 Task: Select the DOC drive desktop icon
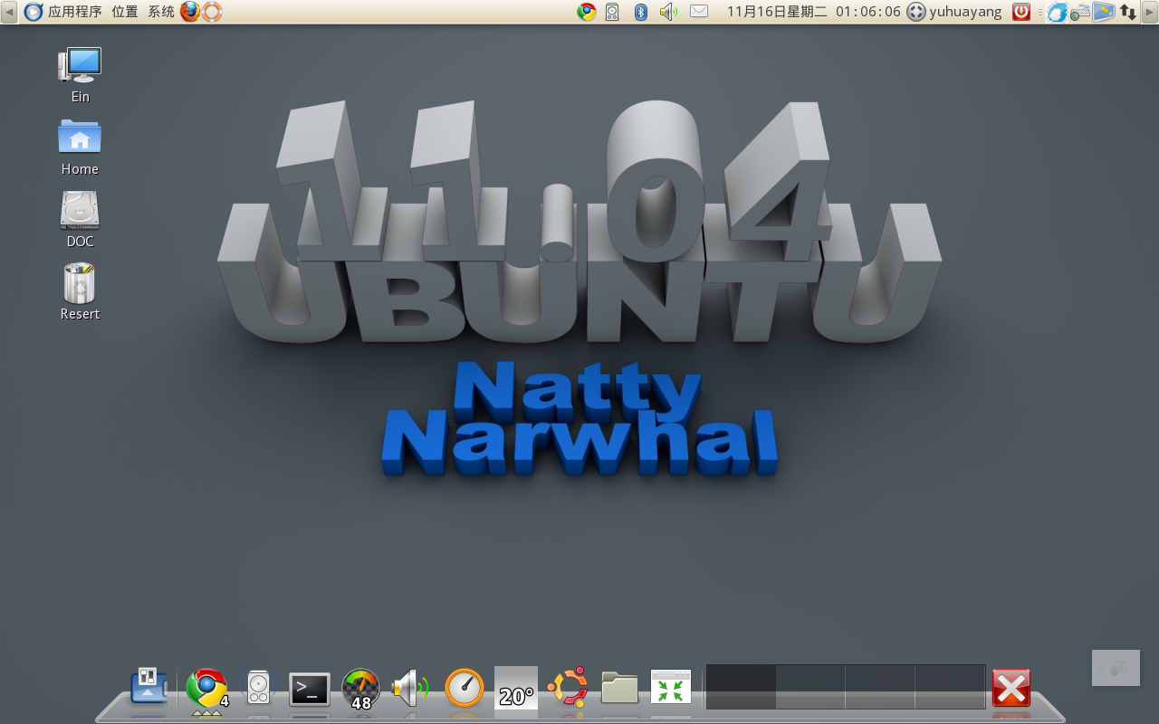tap(80, 220)
